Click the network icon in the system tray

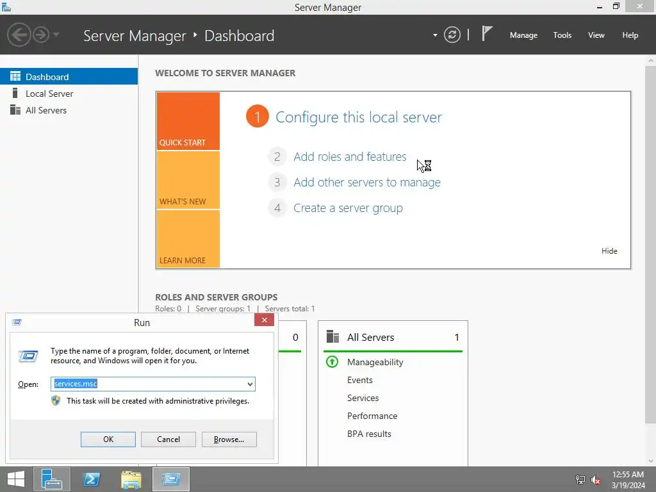click(580, 480)
